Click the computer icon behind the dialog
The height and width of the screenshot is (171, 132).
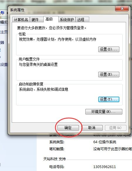pos(2,13)
